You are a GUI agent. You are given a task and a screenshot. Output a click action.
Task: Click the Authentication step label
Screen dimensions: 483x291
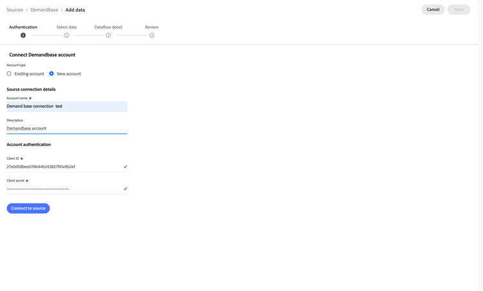23,27
